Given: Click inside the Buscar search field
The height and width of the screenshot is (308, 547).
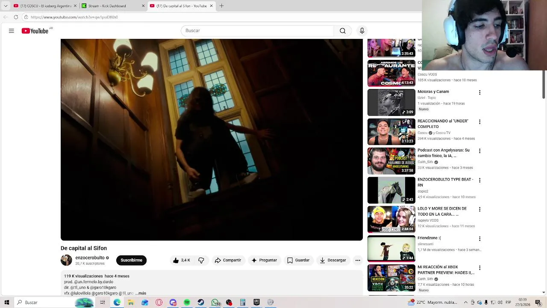Looking at the screenshot, I should 257,31.
